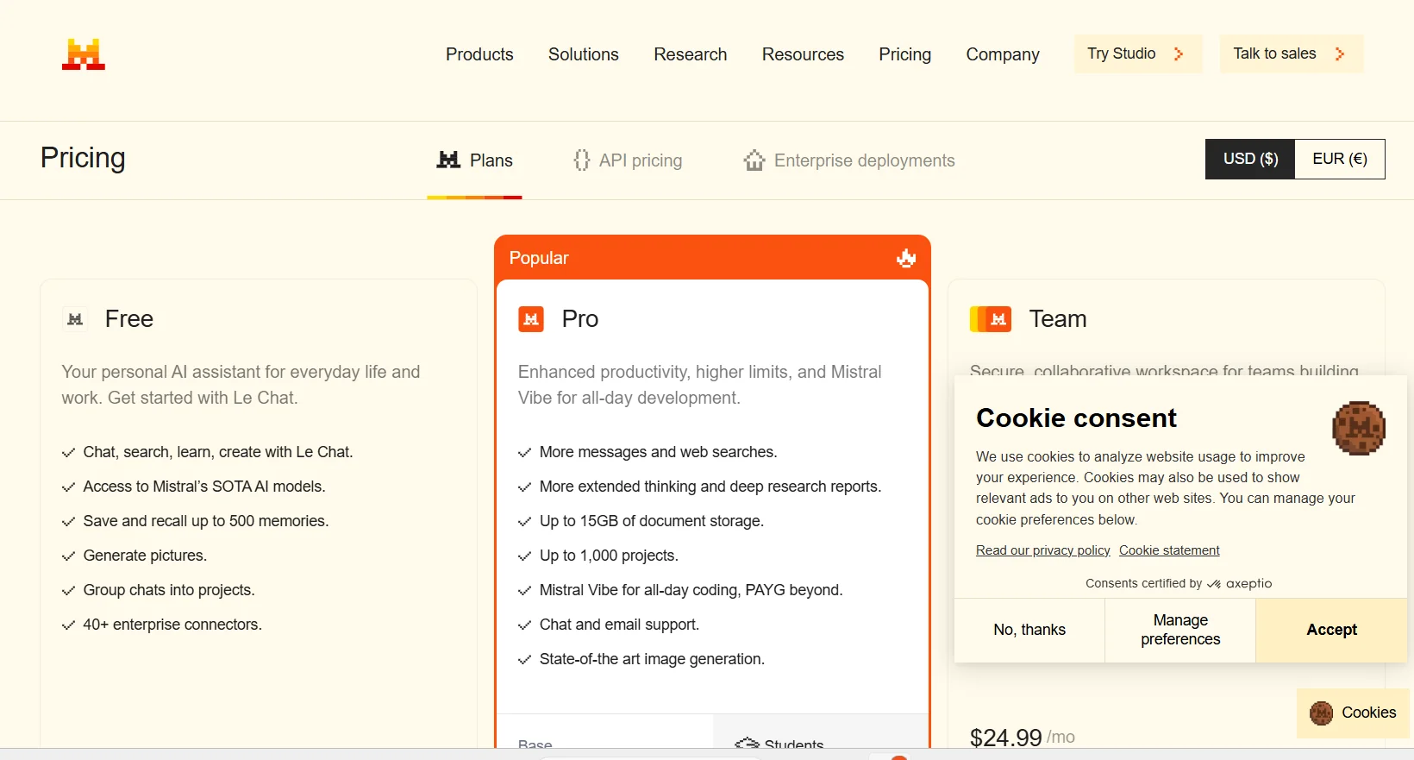This screenshot has width=1414, height=760.
Task: Click the curly braces API pricing icon
Action: (x=582, y=160)
